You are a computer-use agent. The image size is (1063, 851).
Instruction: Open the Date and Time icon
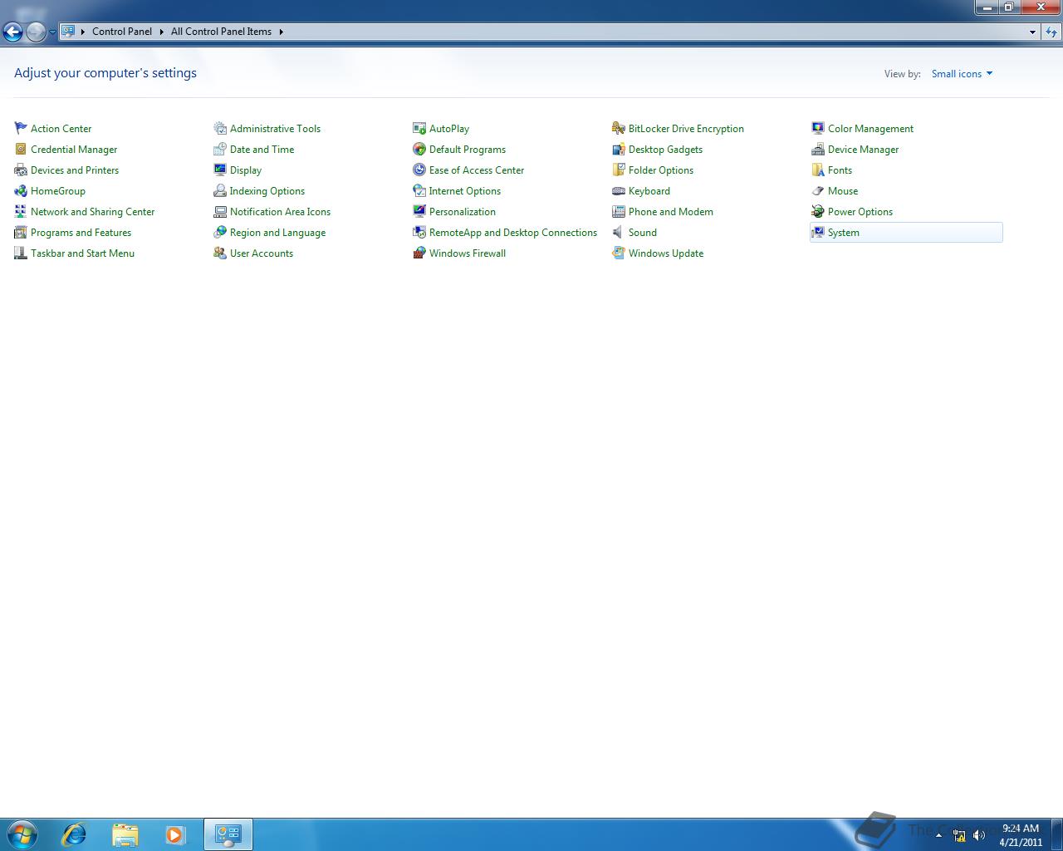(220, 149)
